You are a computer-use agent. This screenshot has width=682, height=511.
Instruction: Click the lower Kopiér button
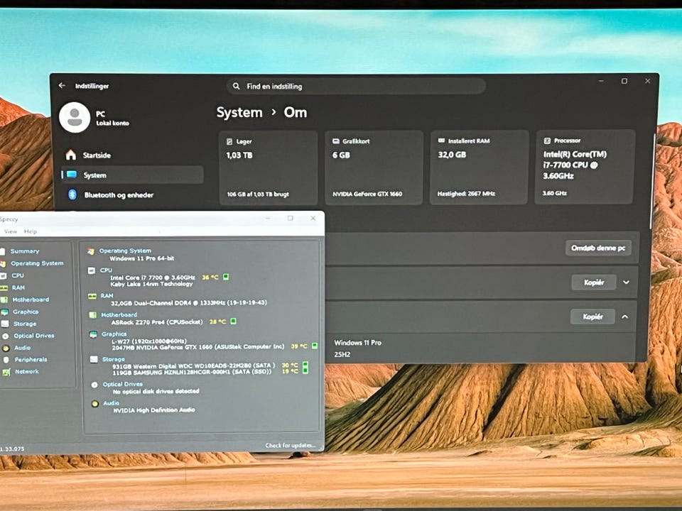[592, 317]
